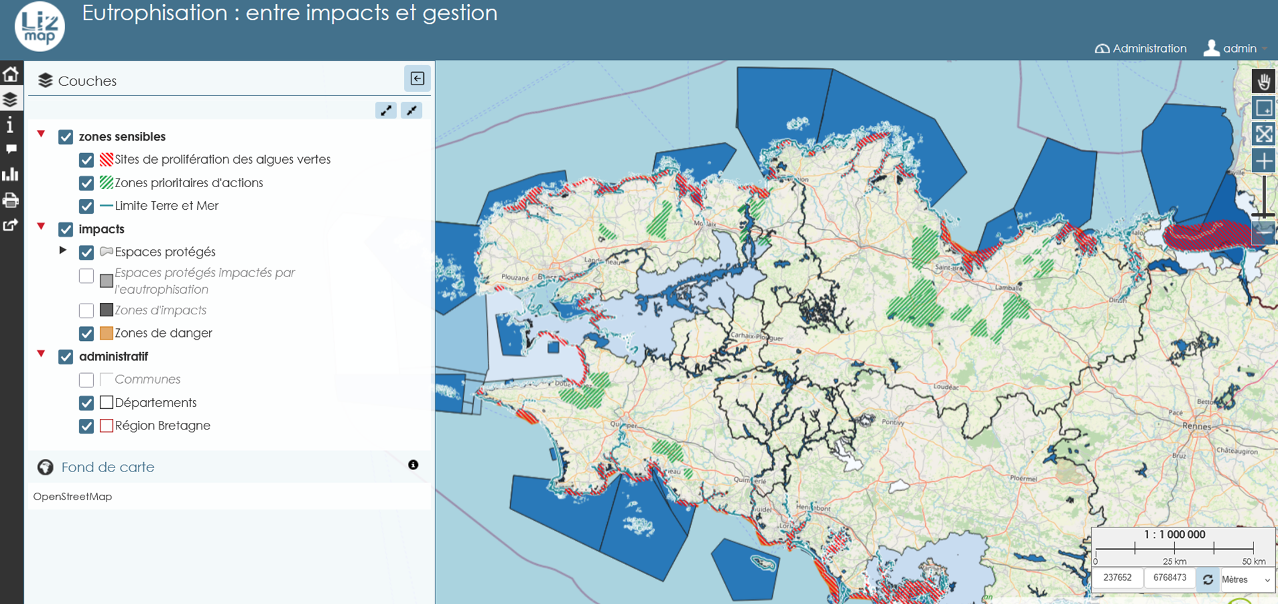Image resolution: width=1278 pixels, height=604 pixels.
Task: Enable the Communes layer checkbox
Action: (x=87, y=380)
